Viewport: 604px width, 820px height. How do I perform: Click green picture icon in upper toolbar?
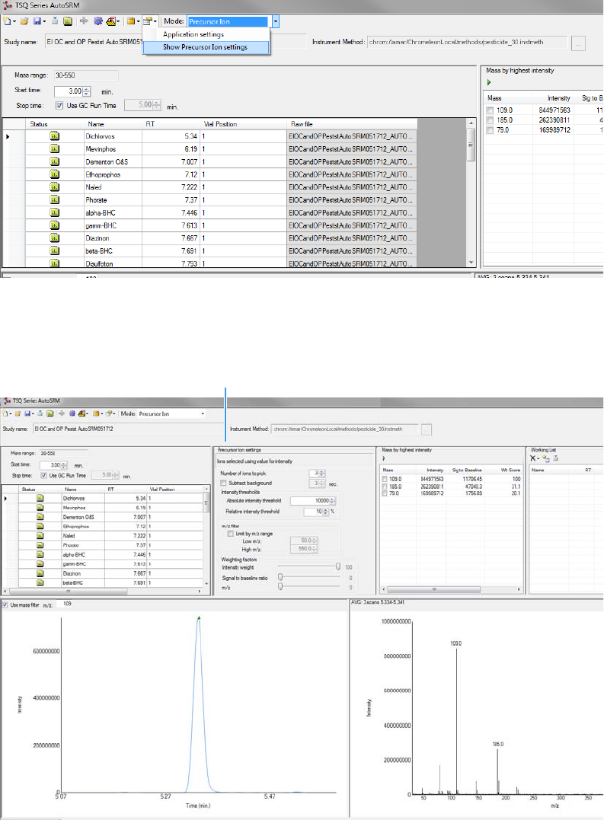[68, 21]
